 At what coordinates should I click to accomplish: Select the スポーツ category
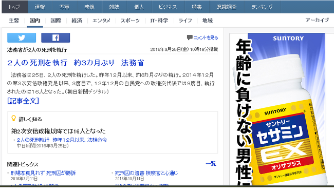tap(130, 21)
